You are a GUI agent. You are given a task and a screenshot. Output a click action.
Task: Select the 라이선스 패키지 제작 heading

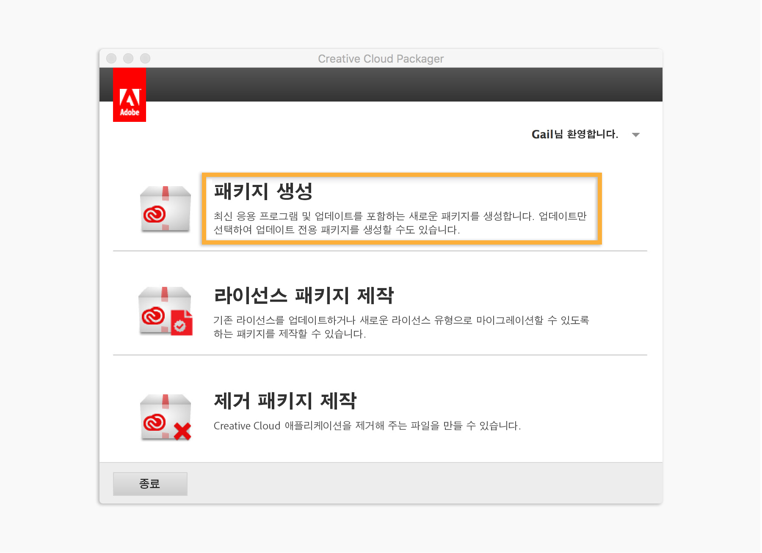coord(304,295)
